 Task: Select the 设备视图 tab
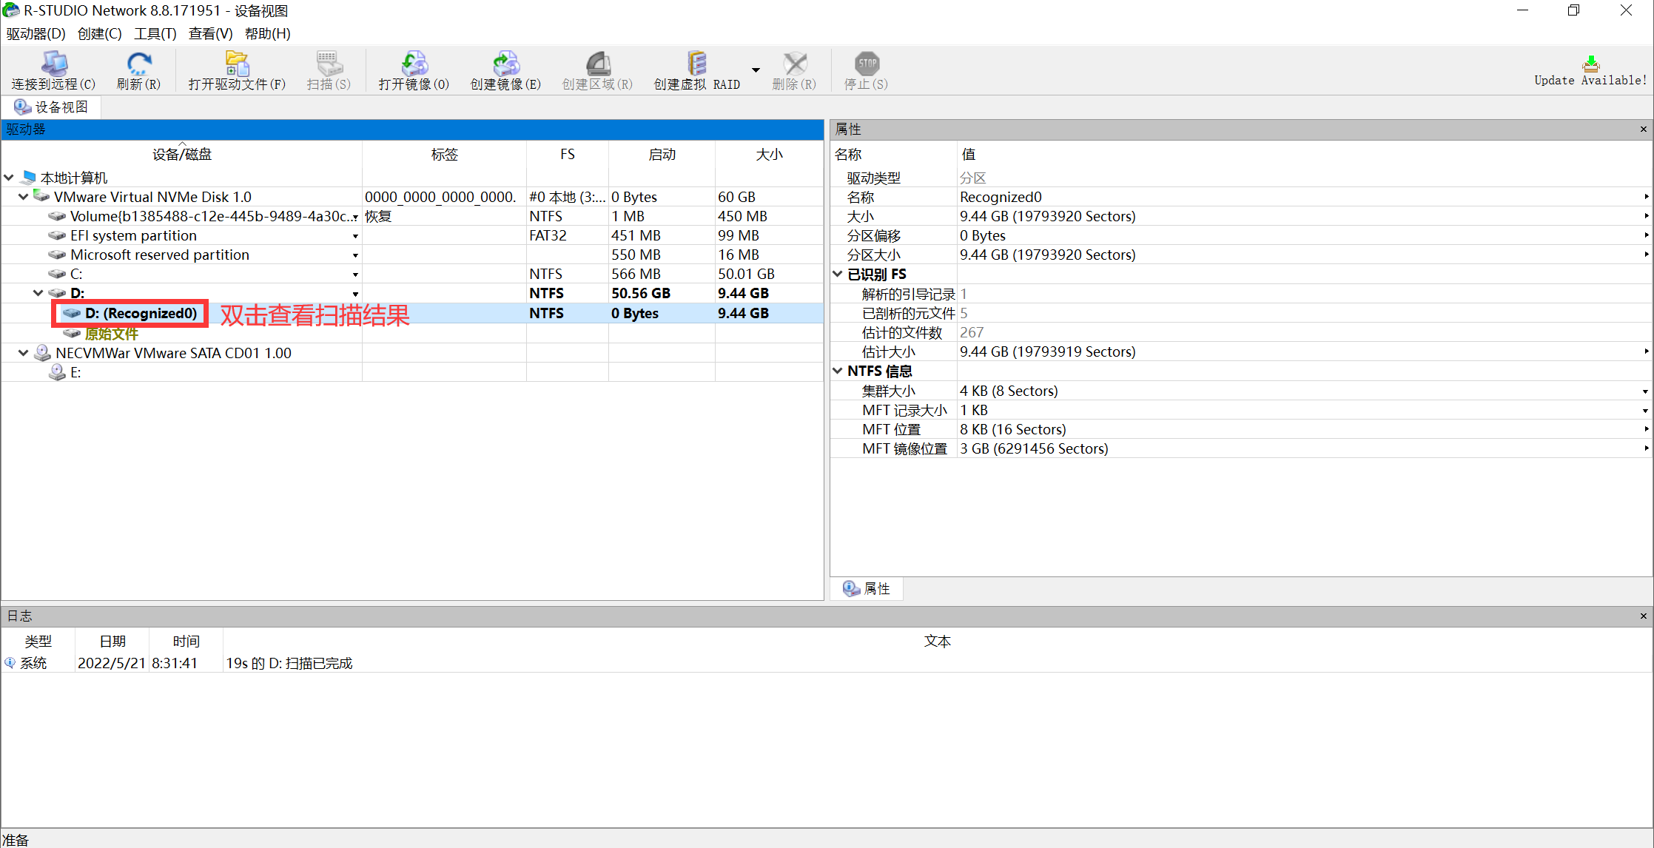pos(52,107)
